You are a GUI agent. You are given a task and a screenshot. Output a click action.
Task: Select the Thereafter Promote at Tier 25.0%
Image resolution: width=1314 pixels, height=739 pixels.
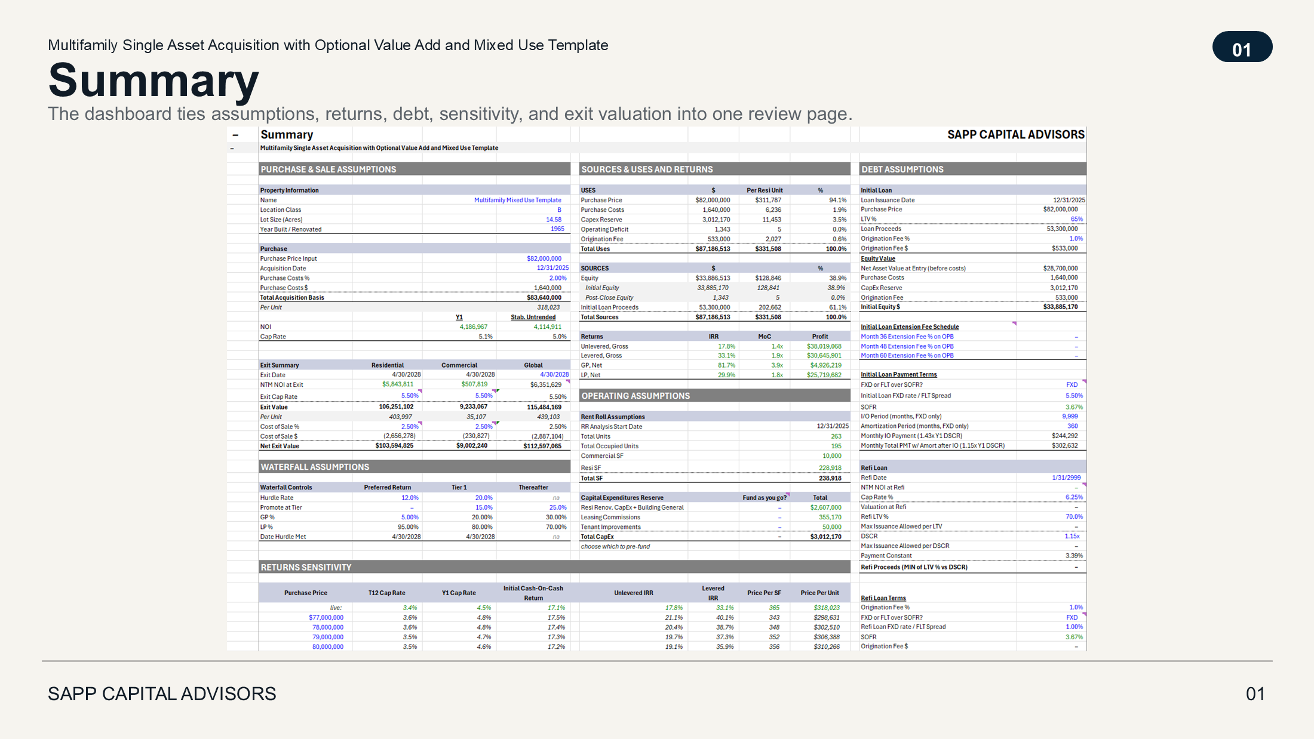pos(558,507)
